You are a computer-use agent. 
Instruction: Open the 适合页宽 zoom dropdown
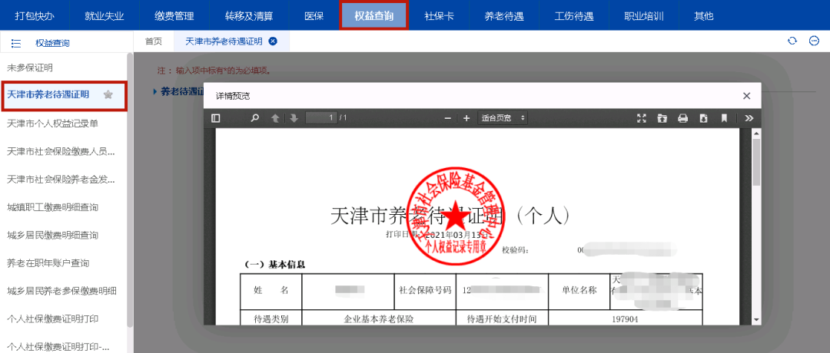pos(503,118)
